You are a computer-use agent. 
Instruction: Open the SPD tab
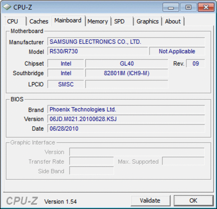pos(122,21)
